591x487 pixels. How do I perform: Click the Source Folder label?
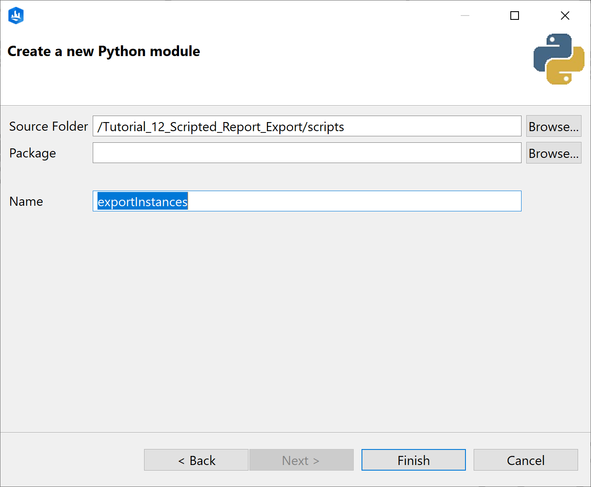point(48,126)
